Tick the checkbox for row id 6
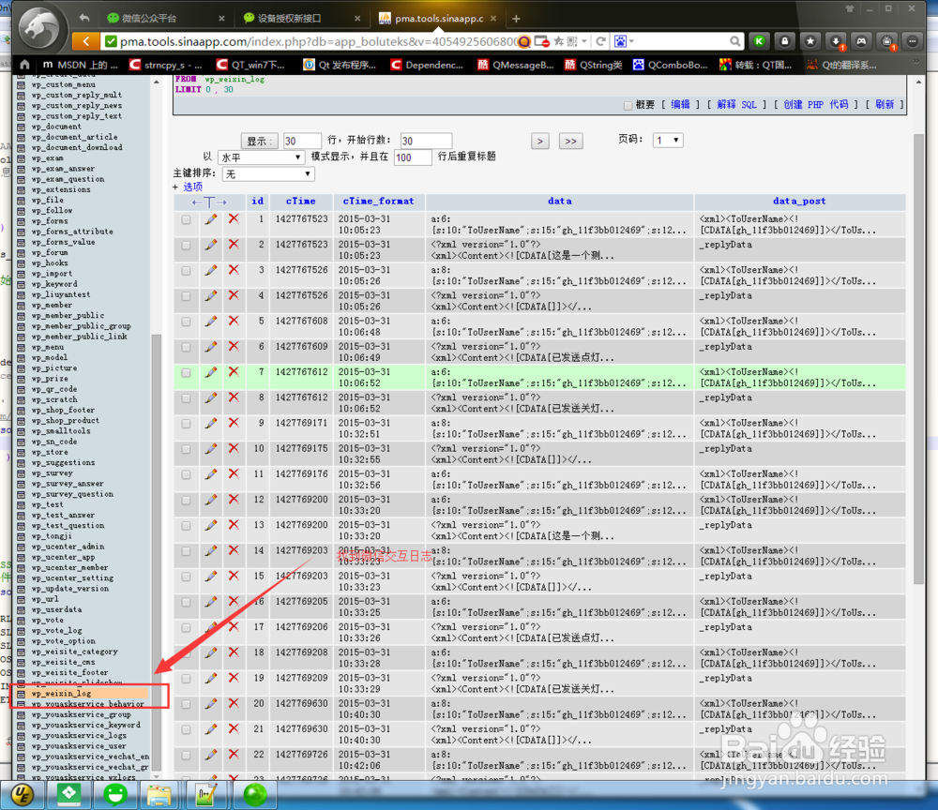Image resolution: width=938 pixels, height=810 pixels. click(x=186, y=347)
